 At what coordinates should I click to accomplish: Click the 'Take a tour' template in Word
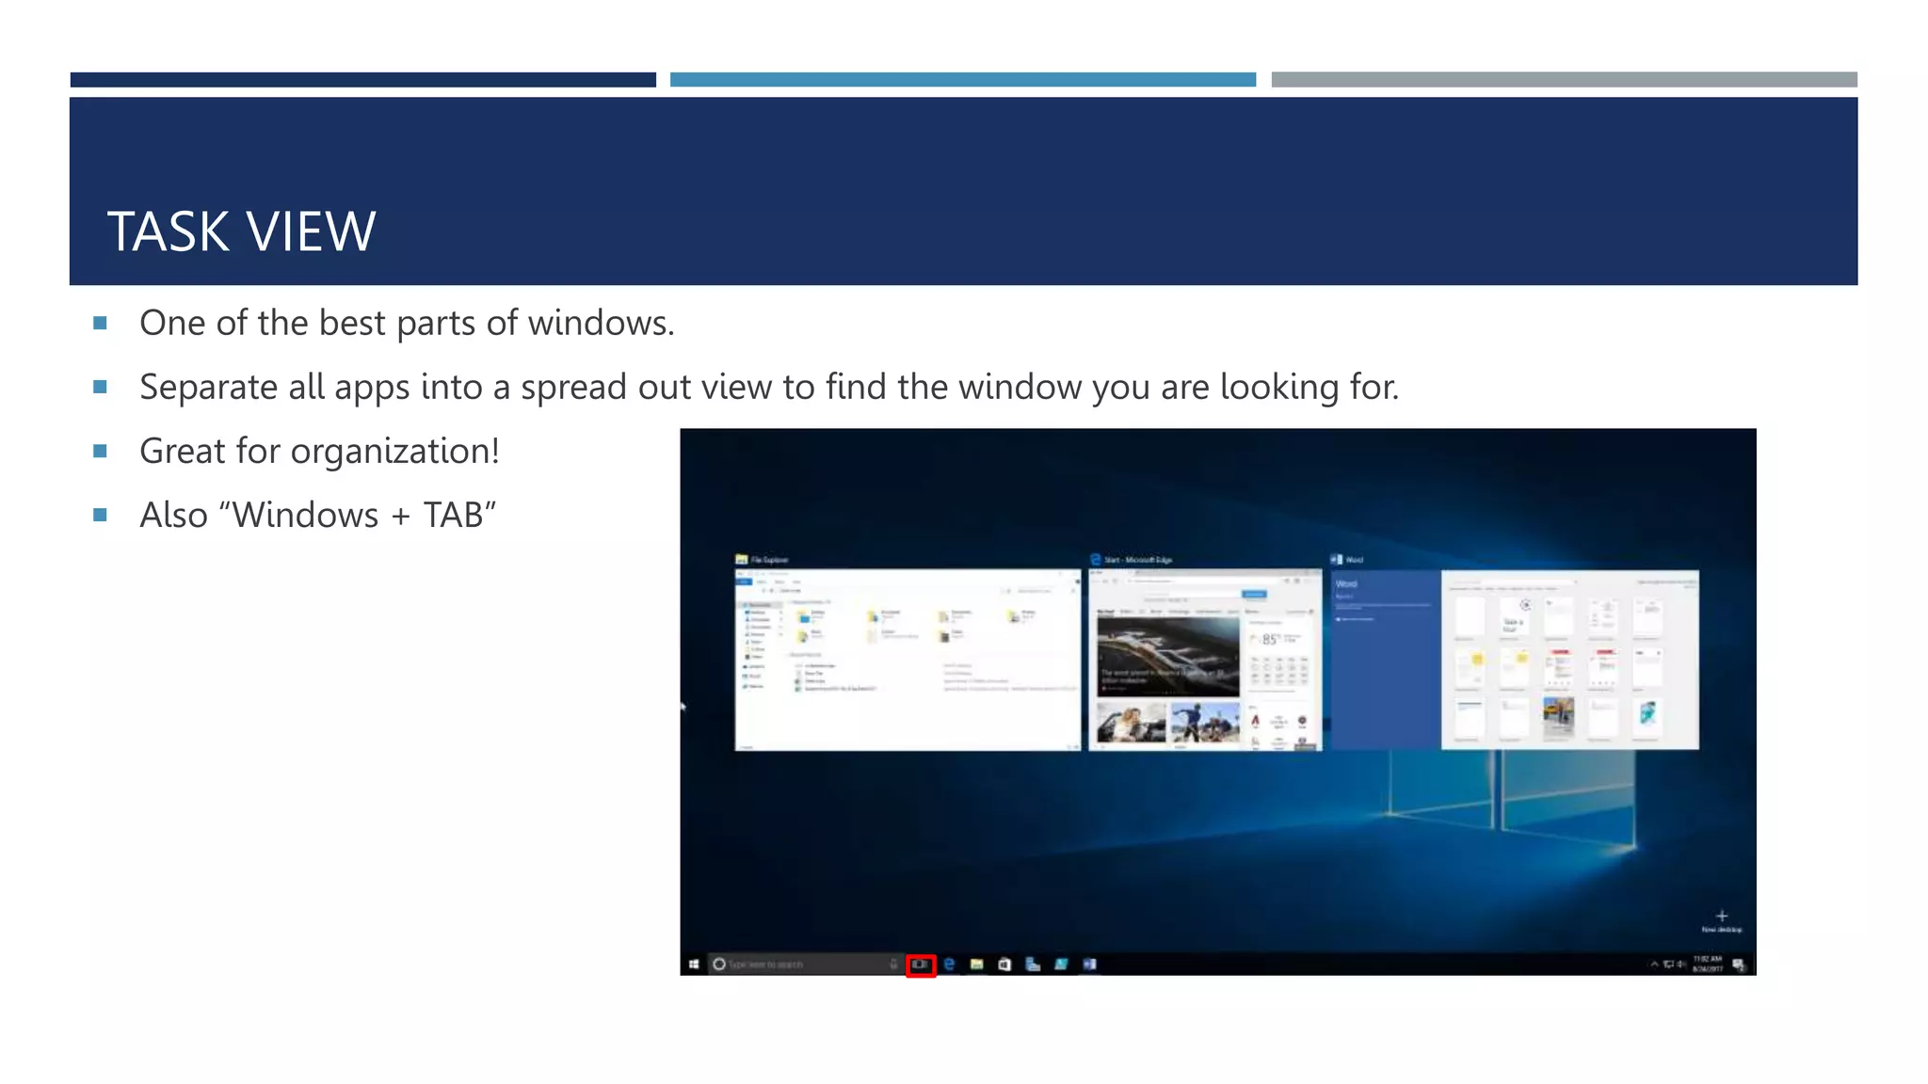tap(1514, 616)
